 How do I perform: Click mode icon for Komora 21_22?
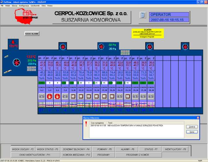120,96
